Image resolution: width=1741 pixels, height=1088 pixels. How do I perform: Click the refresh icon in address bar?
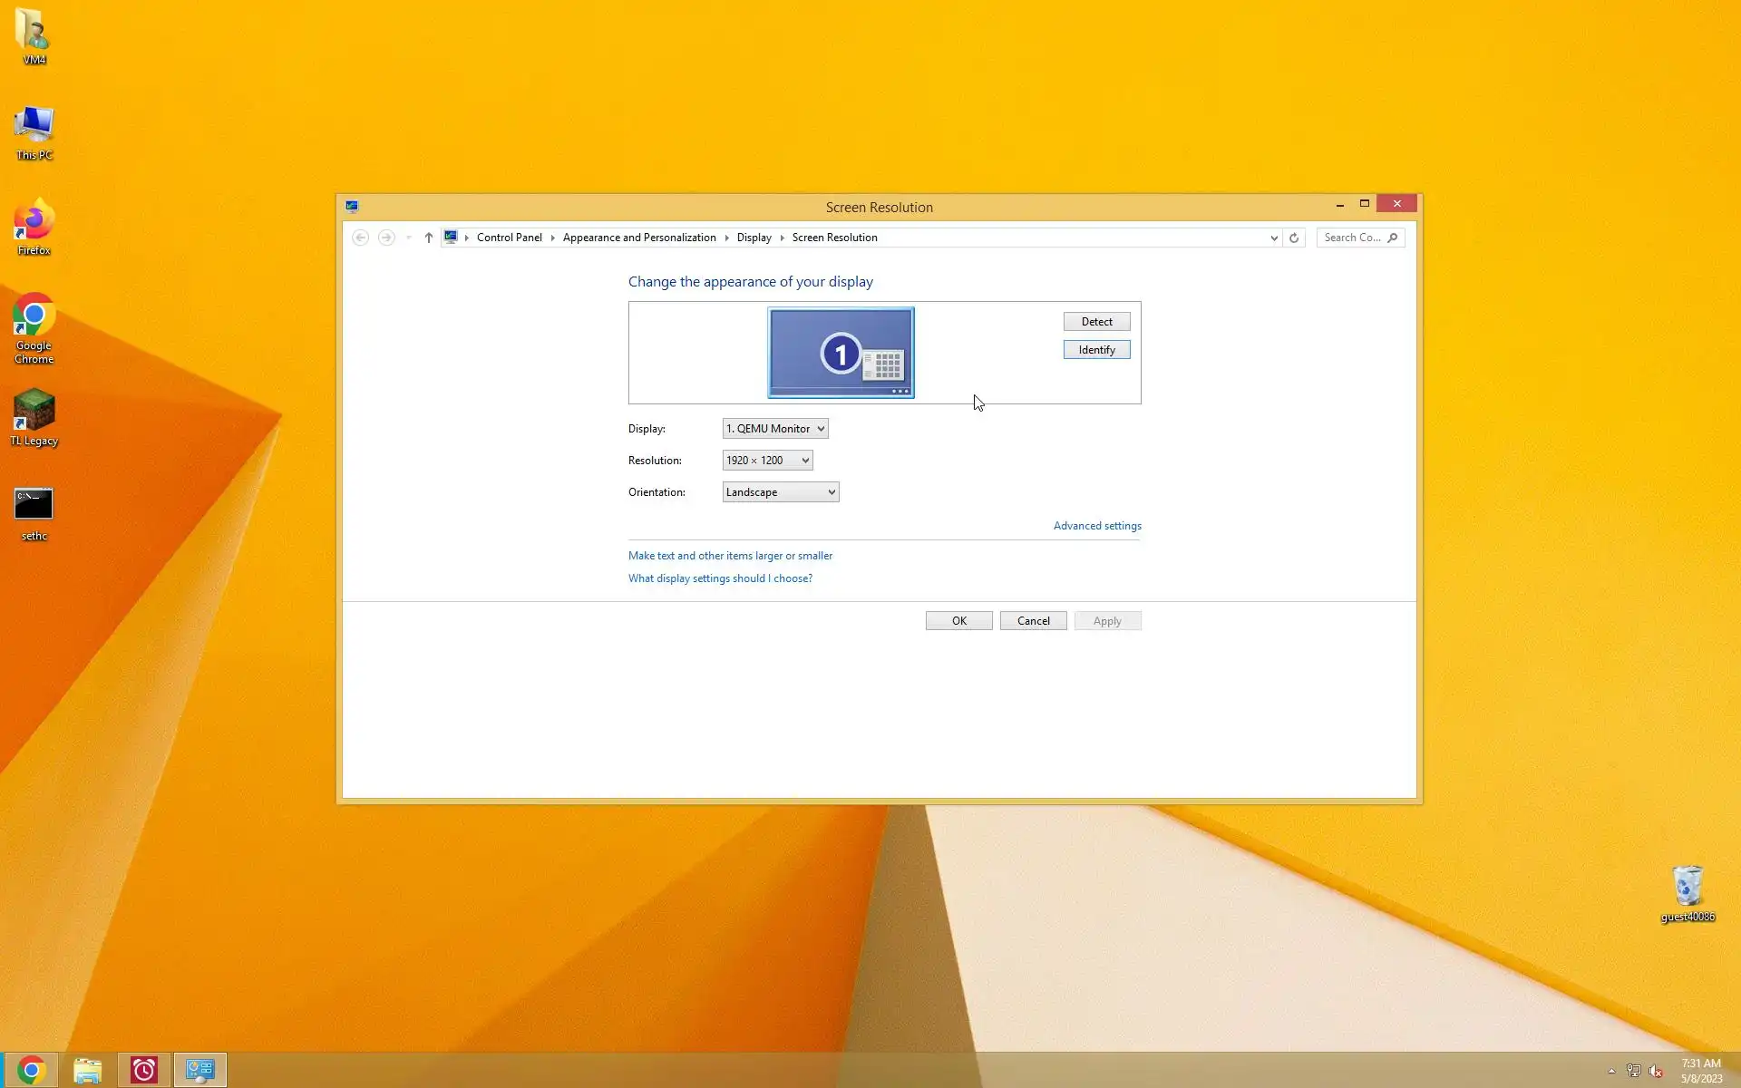[1294, 238]
